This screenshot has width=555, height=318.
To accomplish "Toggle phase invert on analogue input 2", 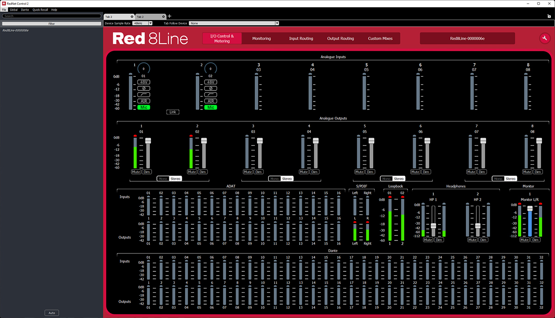I will (x=210, y=88).
